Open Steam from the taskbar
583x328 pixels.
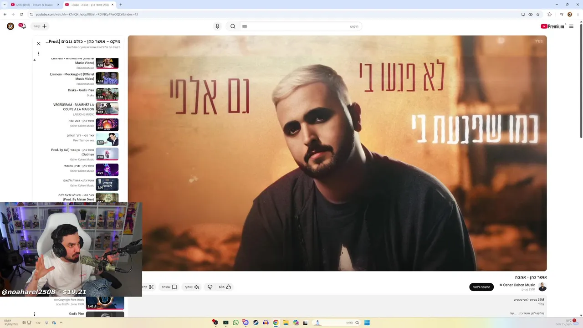(x=256, y=323)
